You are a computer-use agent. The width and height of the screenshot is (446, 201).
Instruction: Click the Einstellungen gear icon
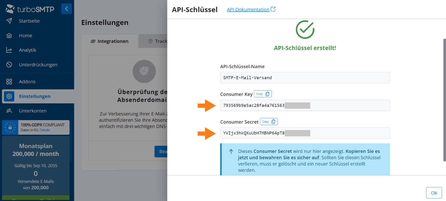point(9,96)
